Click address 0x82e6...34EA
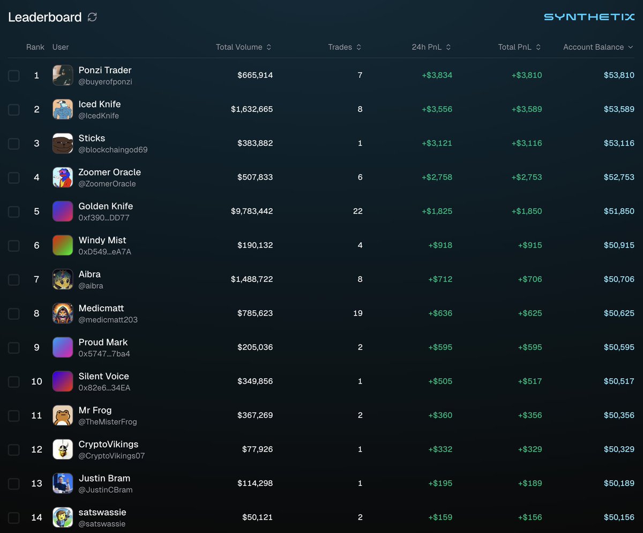Viewport: 643px width, 533px height. [104, 388]
